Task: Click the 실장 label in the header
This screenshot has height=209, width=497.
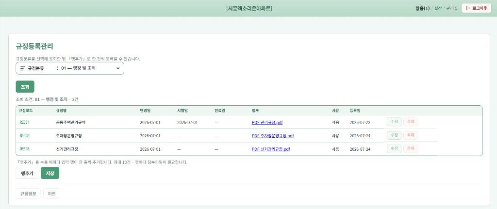Action: tap(438, 9)
